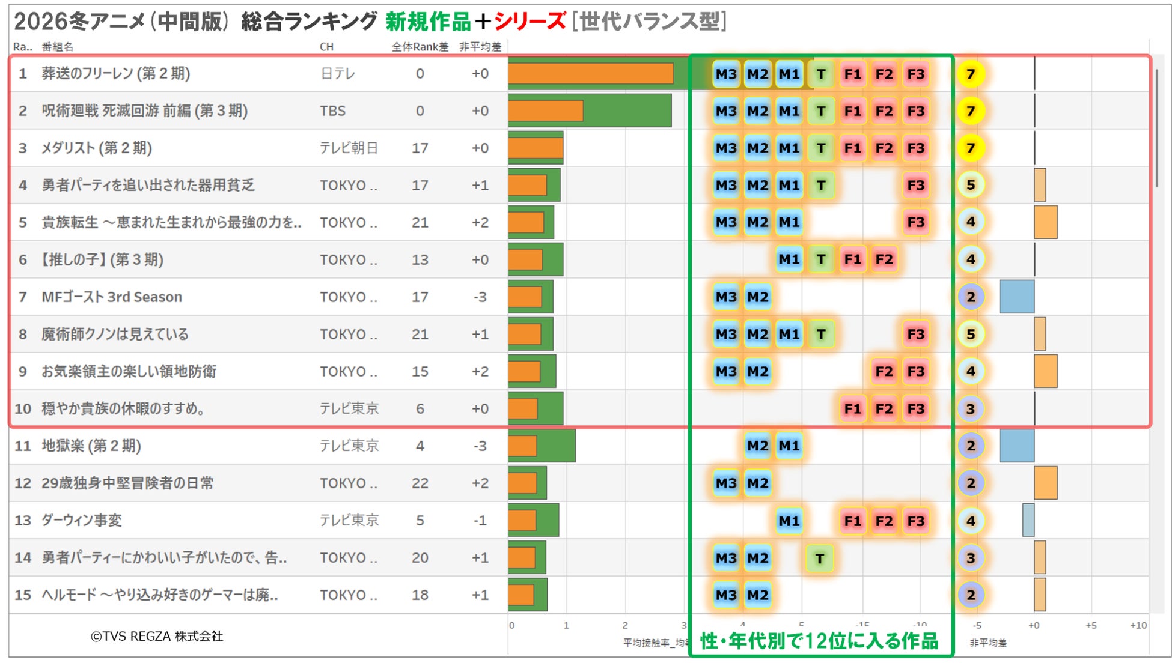Viewport: 1172px width, 663px height.
Task: Select the 葬送のフリーレン (第2期) title
Action: click(115, 73)
